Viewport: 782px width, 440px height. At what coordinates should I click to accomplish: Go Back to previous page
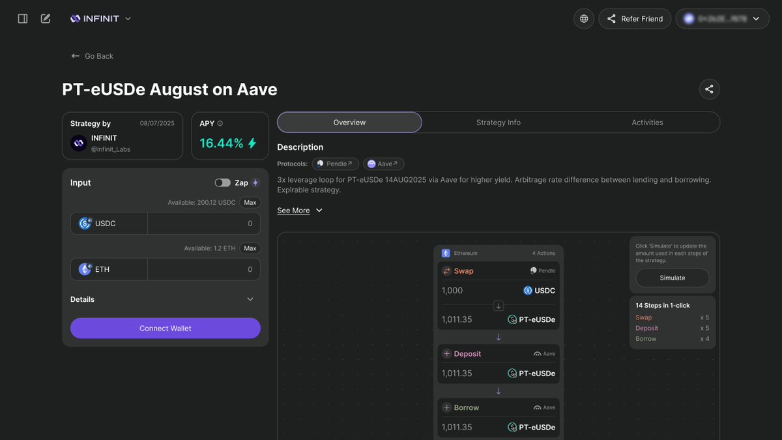point(93,56)
